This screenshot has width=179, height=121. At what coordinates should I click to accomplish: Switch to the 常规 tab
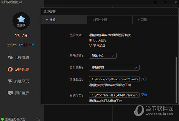click(64, 19)
